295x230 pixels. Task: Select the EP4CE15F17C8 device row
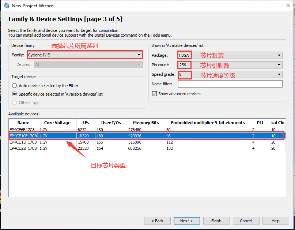point(23,142)
